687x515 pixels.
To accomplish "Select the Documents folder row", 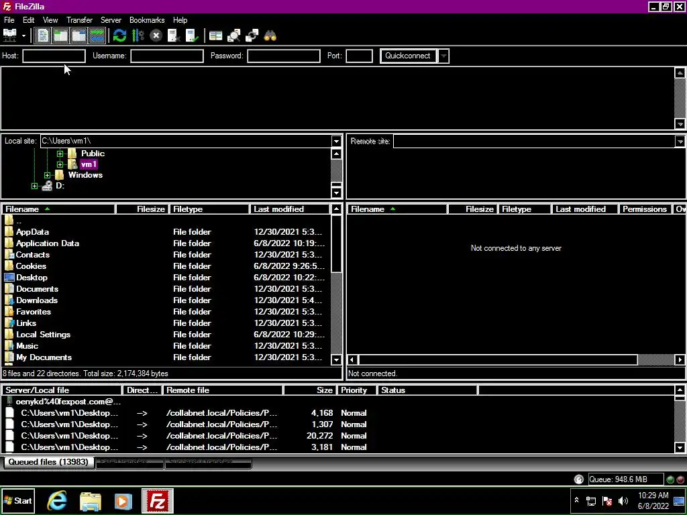I will [166, 289].
